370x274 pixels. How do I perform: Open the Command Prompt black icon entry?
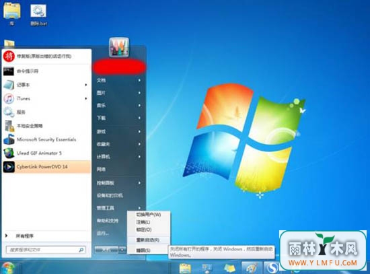point(46,71)
